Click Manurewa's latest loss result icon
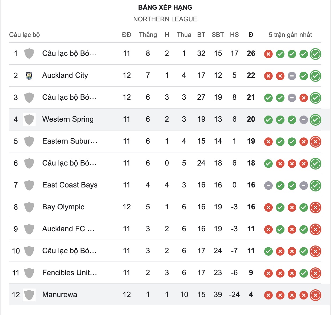331x315 pixels. click(315, 295)
